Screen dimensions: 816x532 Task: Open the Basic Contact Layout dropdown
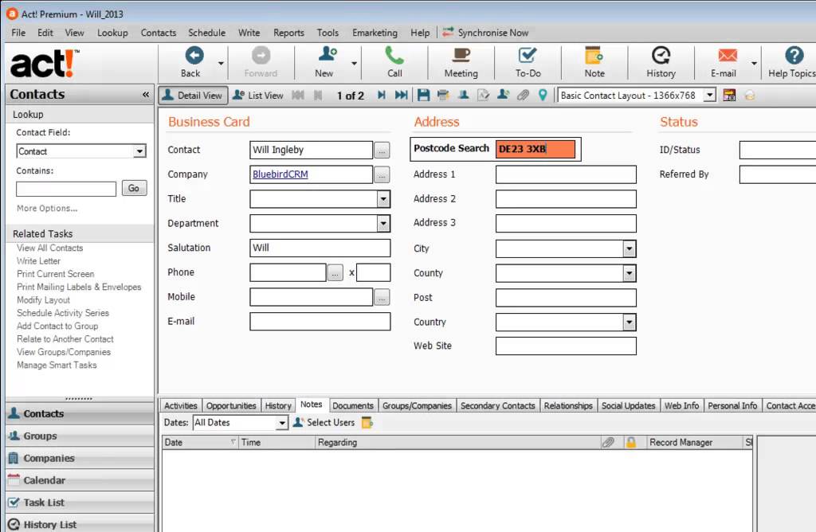tap(710, 95)
